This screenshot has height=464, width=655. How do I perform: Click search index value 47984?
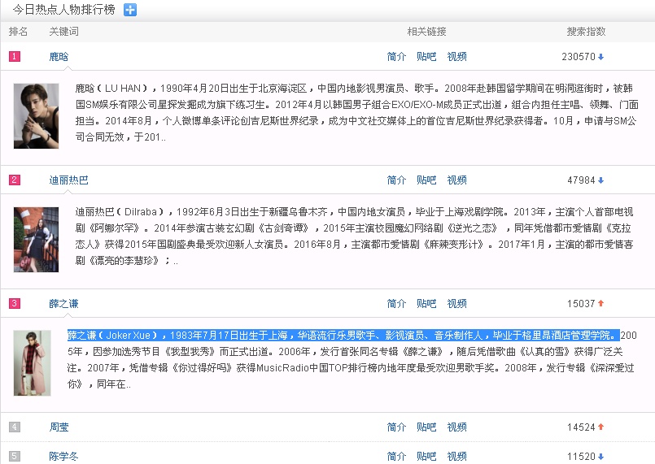[x=581, y=180]
